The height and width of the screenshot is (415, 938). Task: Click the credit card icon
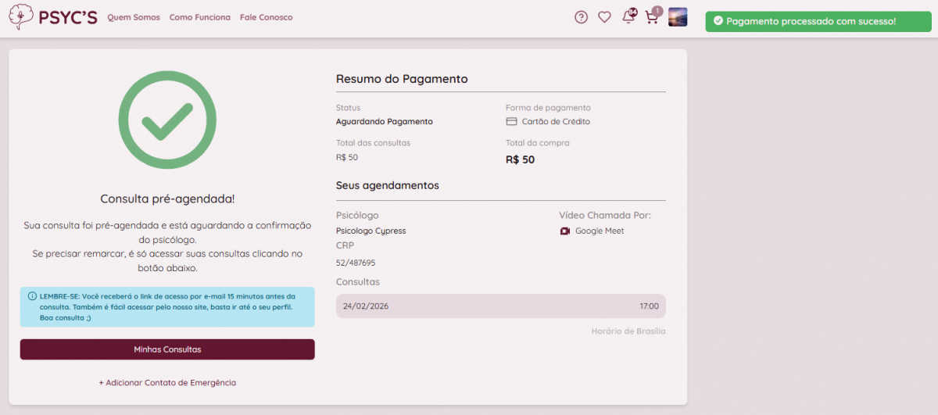[x=512, y=122]
